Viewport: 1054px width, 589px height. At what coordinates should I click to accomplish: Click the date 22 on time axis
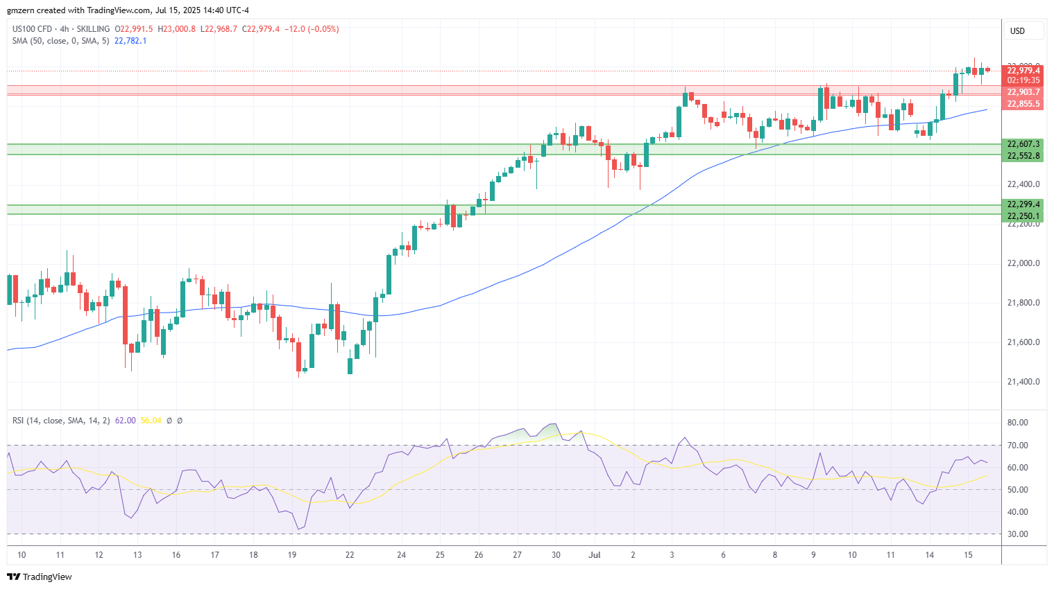tap(350, 555)
